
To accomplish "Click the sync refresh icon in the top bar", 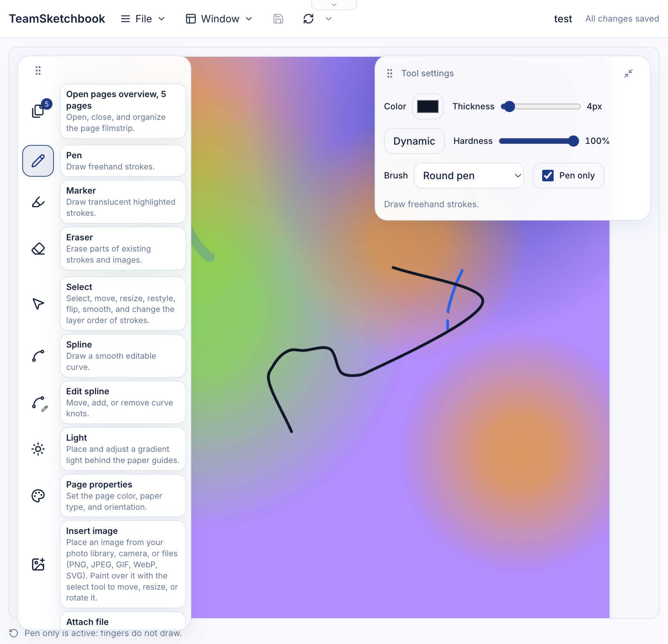I will [308, 19].
